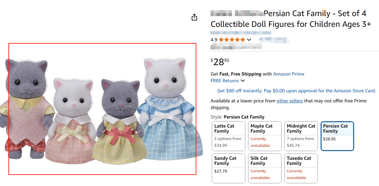Select the highlighted Persian Cat Family style
The width and height of the screenshot is (379, 186).
tap(337, 136)
